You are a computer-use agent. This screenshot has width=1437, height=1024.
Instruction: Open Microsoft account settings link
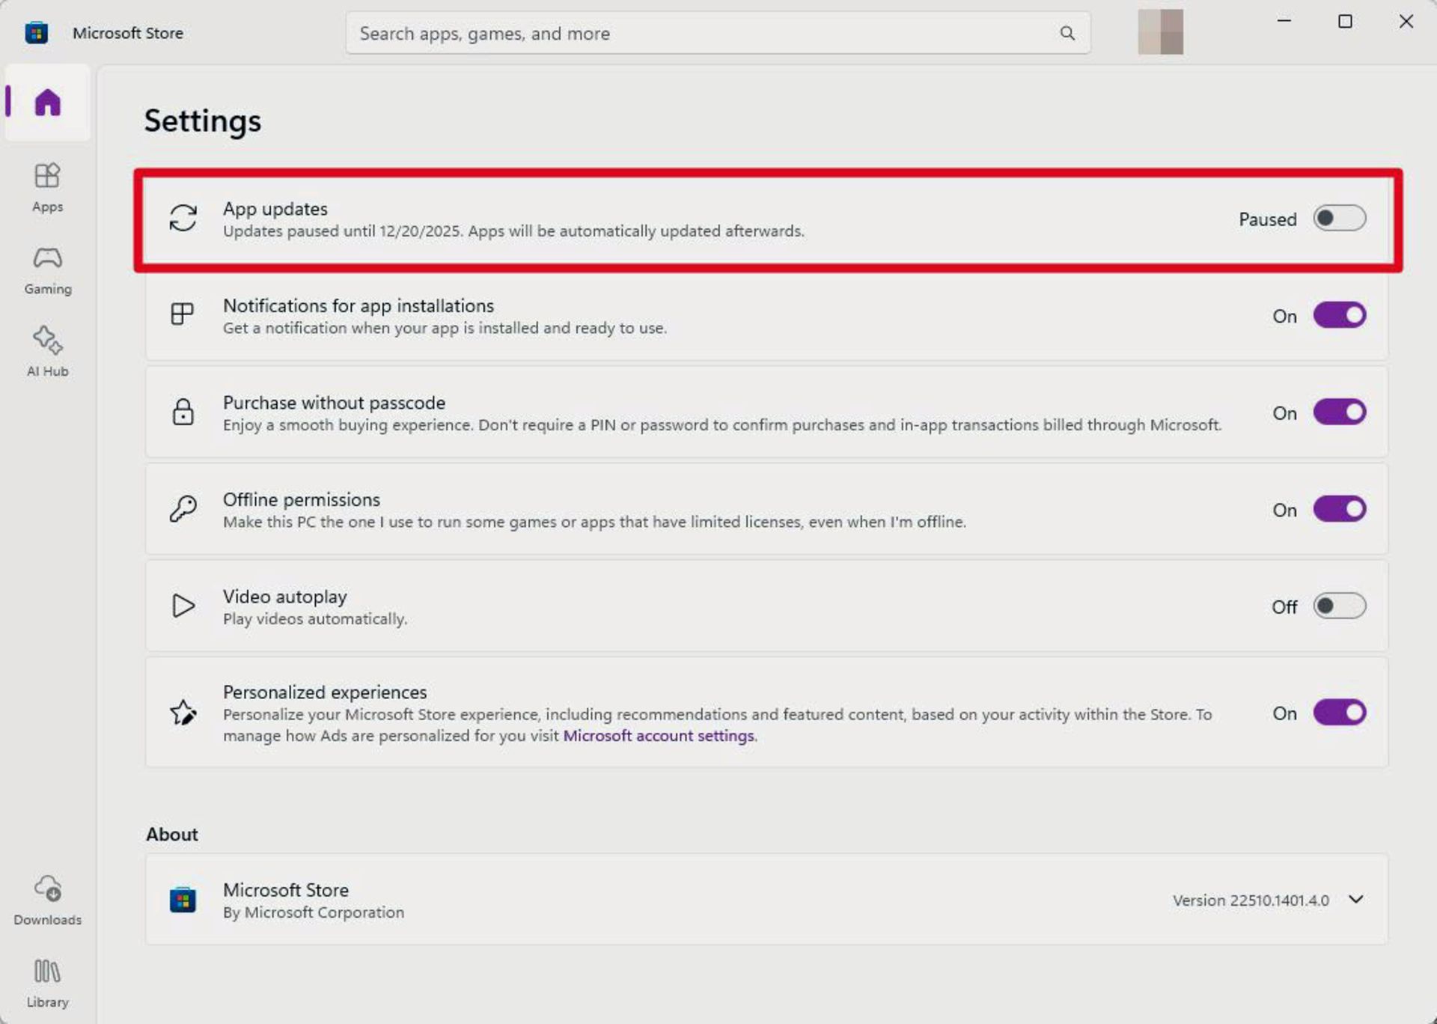[658, 736]
